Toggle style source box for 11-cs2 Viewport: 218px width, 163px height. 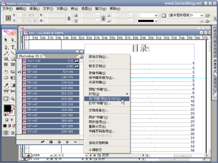19,121
